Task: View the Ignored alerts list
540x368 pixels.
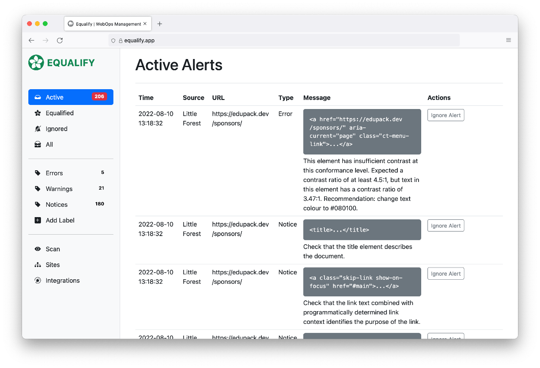Action: pos(56,128)
